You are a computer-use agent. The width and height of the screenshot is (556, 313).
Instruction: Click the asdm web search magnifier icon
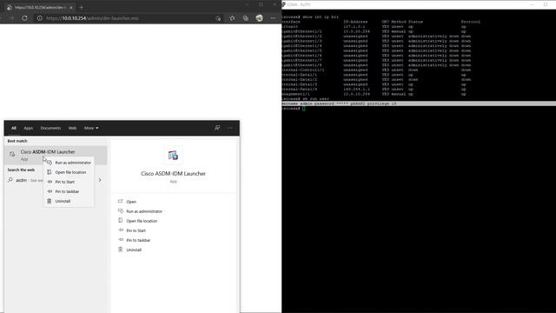(x=10, y=180)
